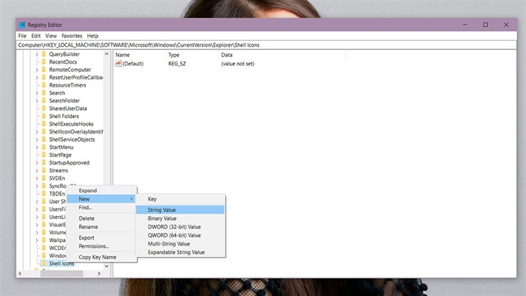Choose Copy Key Name in context menu
526x296 pixels.
point(101,257)
